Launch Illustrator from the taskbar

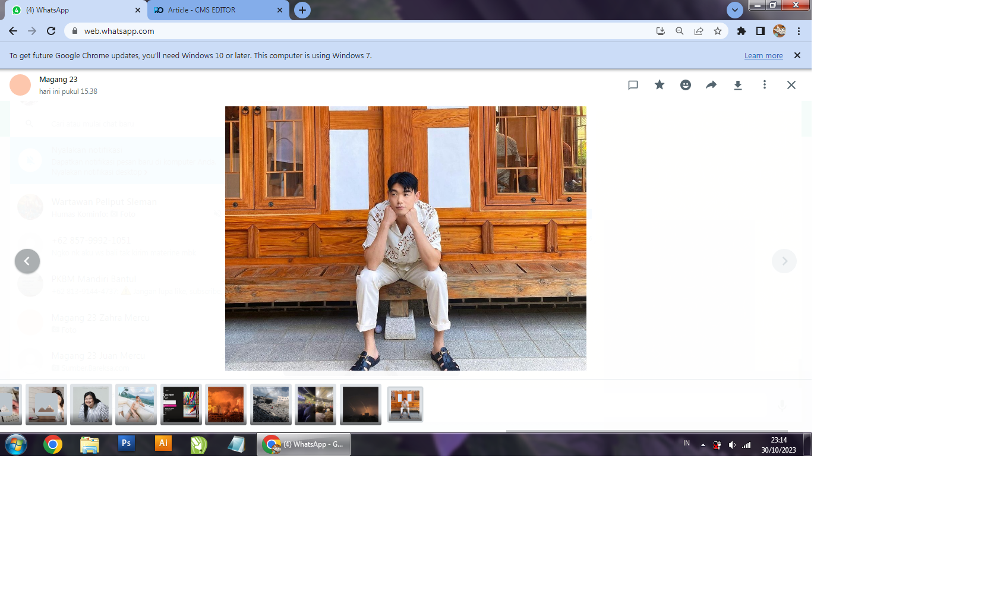pyautogui.click(x=163, y=443)
